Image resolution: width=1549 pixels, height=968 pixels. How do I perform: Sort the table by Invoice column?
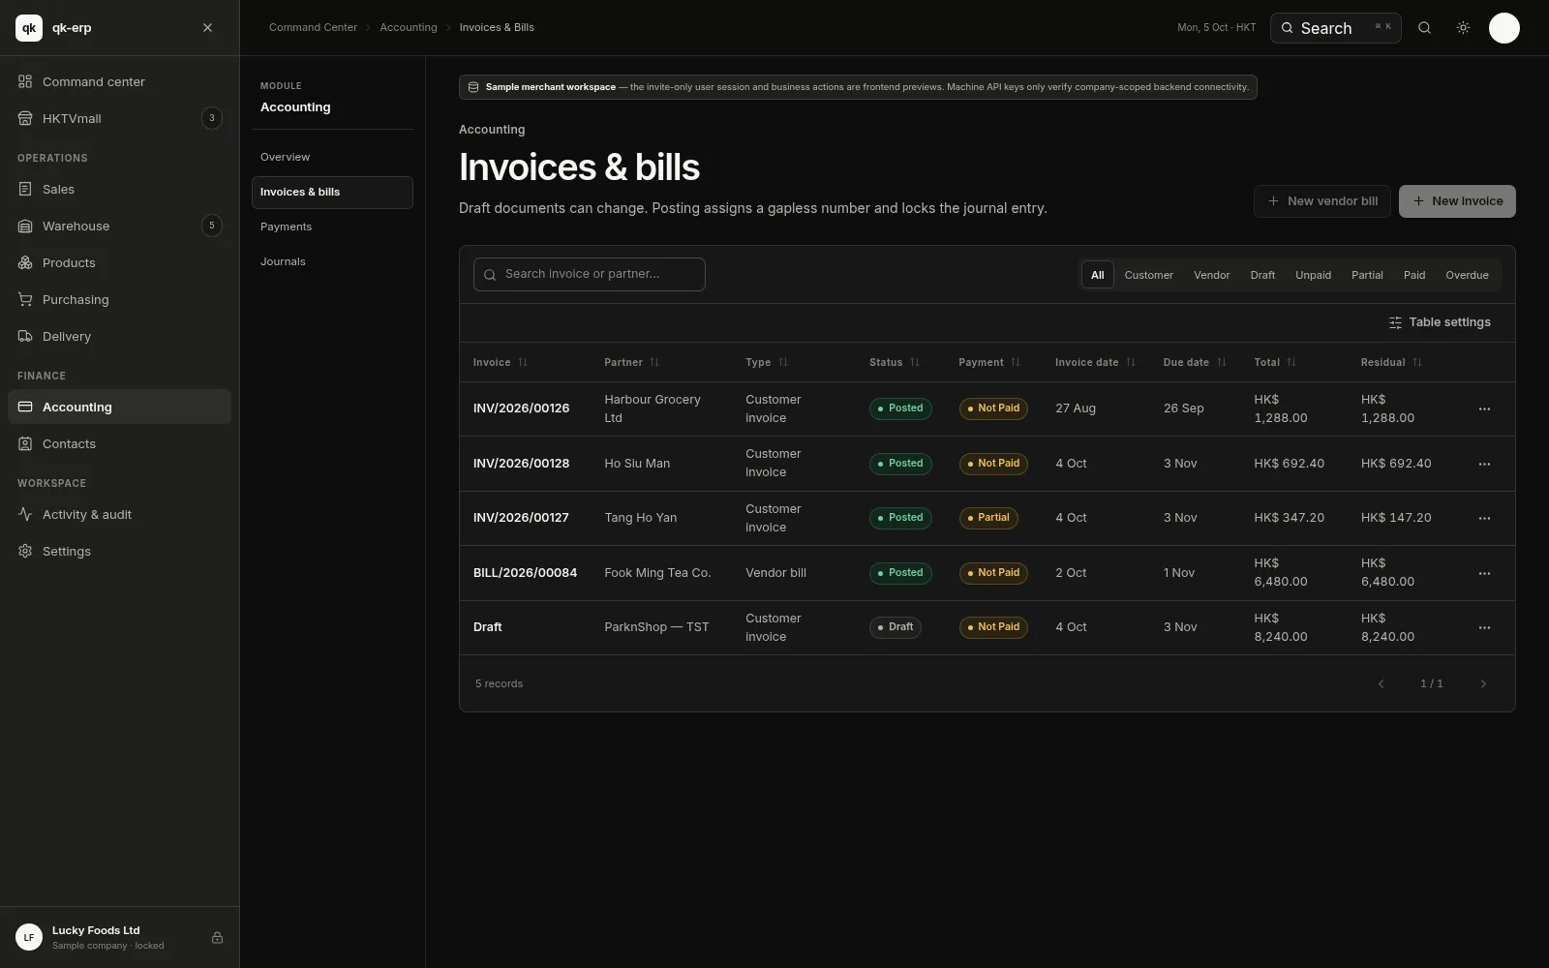[501, 362]
